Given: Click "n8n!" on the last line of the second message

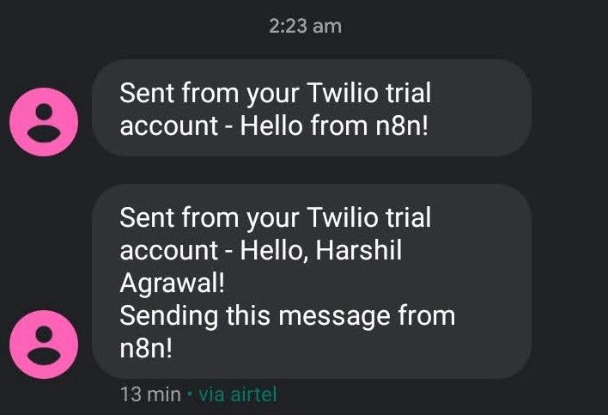Looking at the screenshot, I should point(146,349).
